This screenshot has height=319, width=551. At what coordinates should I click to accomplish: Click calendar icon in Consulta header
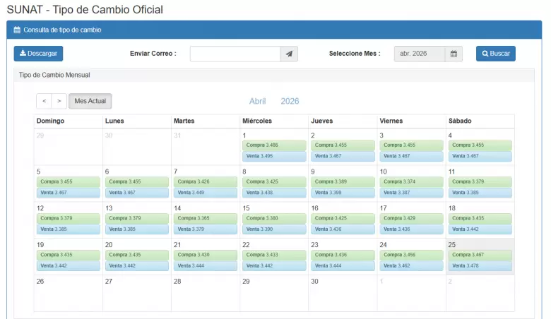[x=17, y=30]
